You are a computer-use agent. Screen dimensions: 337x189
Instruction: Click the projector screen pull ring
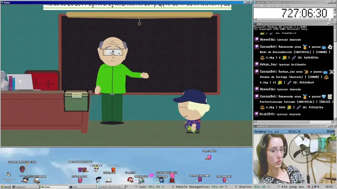140,24
